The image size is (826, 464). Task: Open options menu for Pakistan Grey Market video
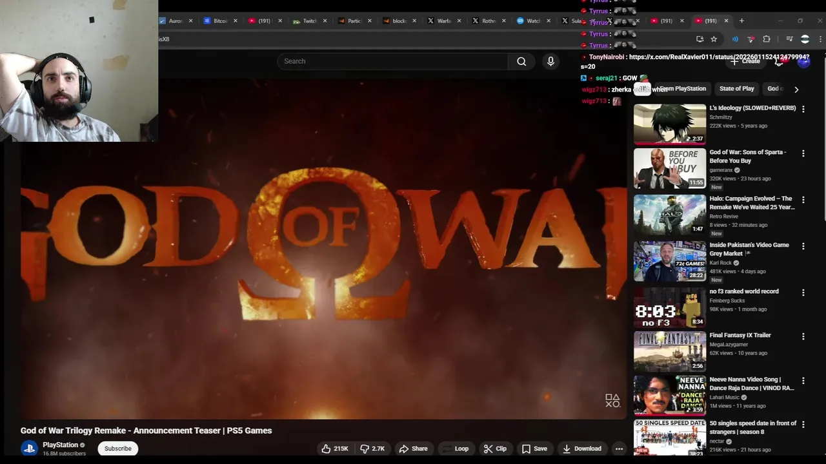point(803,246)
